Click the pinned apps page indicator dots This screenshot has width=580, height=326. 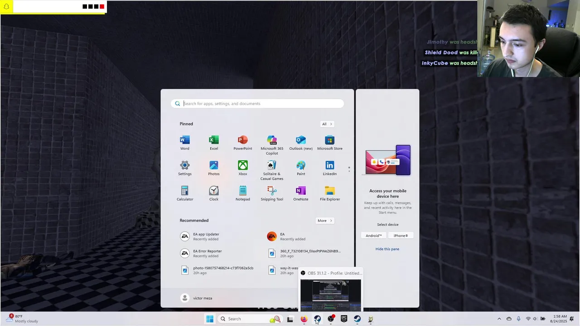(349, 169)
